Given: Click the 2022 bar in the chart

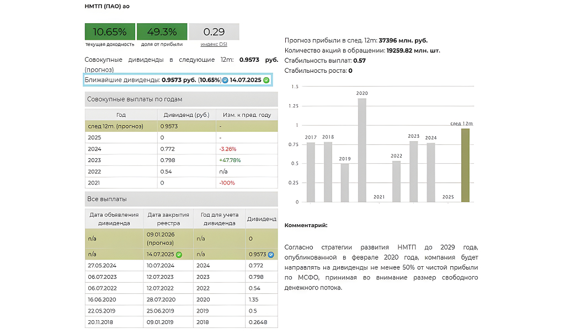Looking at the screenshot, I should [x=396, y=181].
